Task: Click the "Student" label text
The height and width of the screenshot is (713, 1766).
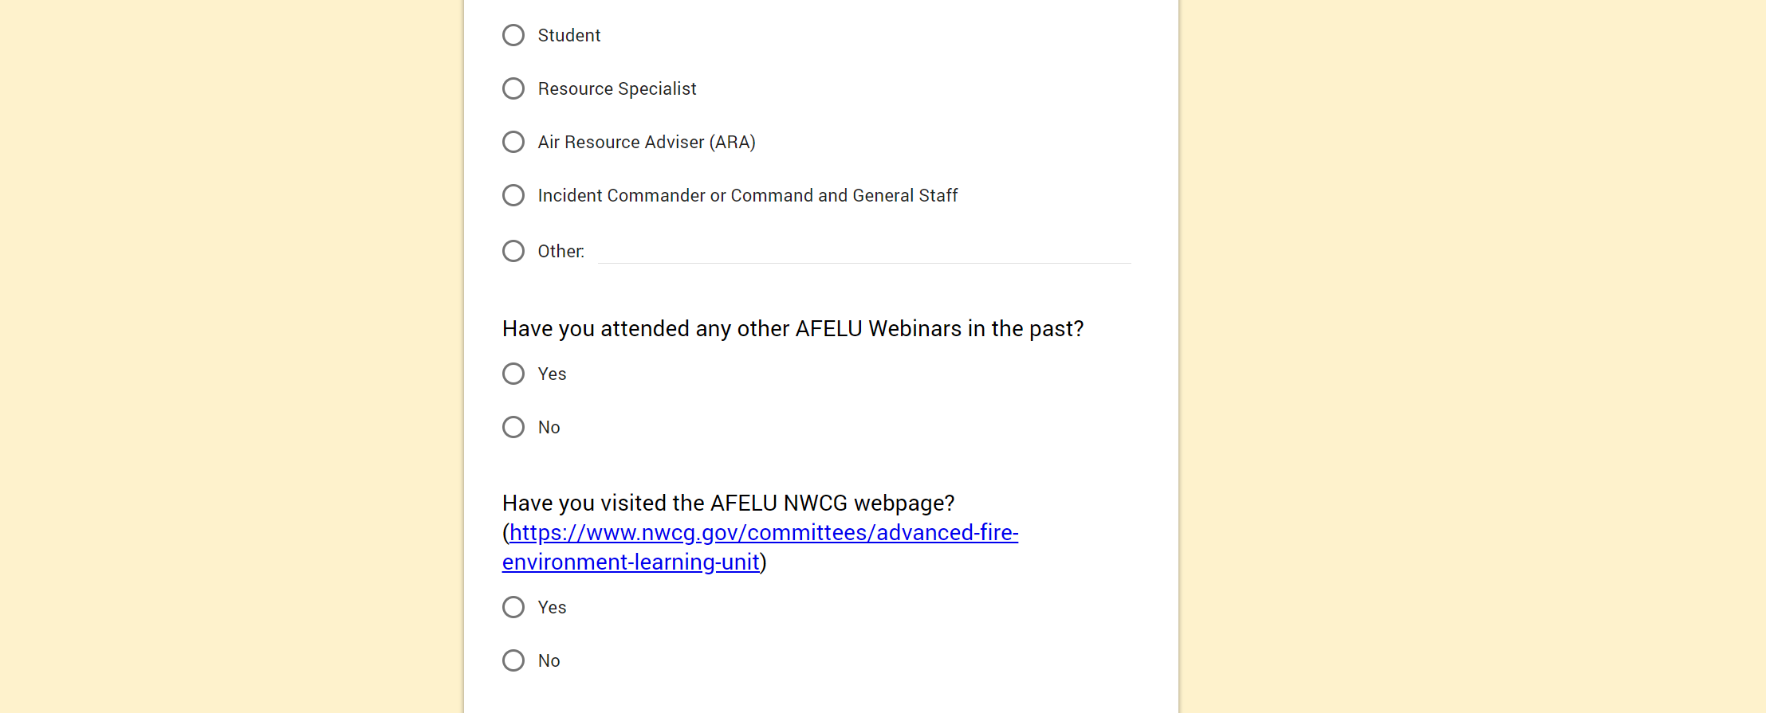Action: point(568,35)
